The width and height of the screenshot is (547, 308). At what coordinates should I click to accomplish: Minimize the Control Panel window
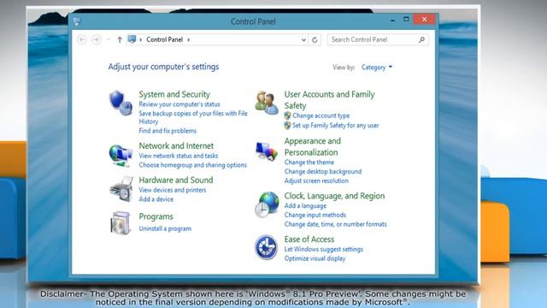[393, 20]
